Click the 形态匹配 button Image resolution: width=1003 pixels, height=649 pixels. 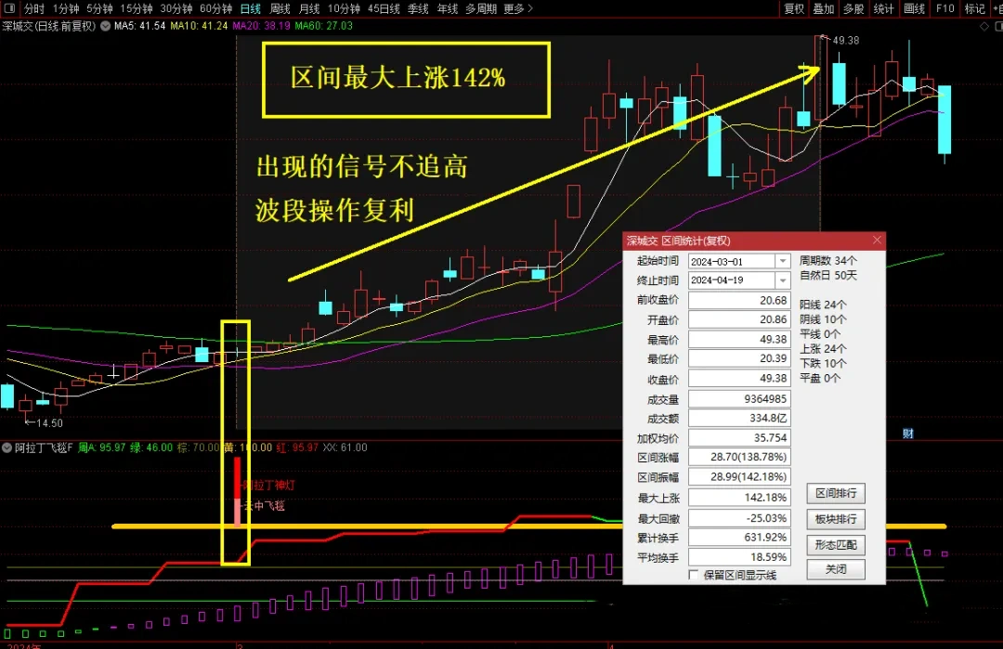pyautogui.click(x=833, y=544)
